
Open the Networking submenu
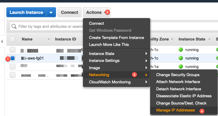[117, 75]
